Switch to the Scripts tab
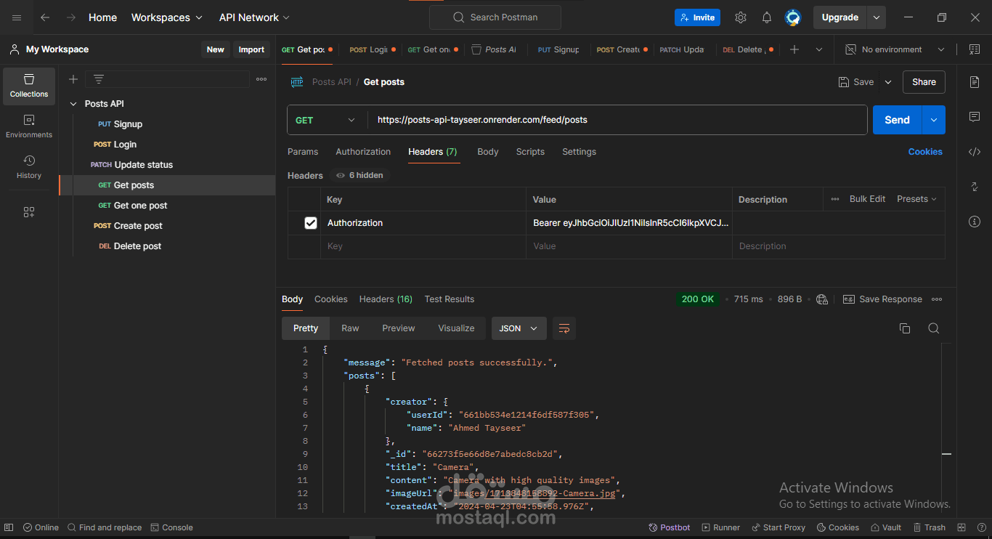 pos(530,152)
